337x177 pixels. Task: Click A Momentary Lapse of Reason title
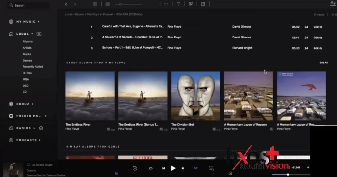tap(245, 125)
